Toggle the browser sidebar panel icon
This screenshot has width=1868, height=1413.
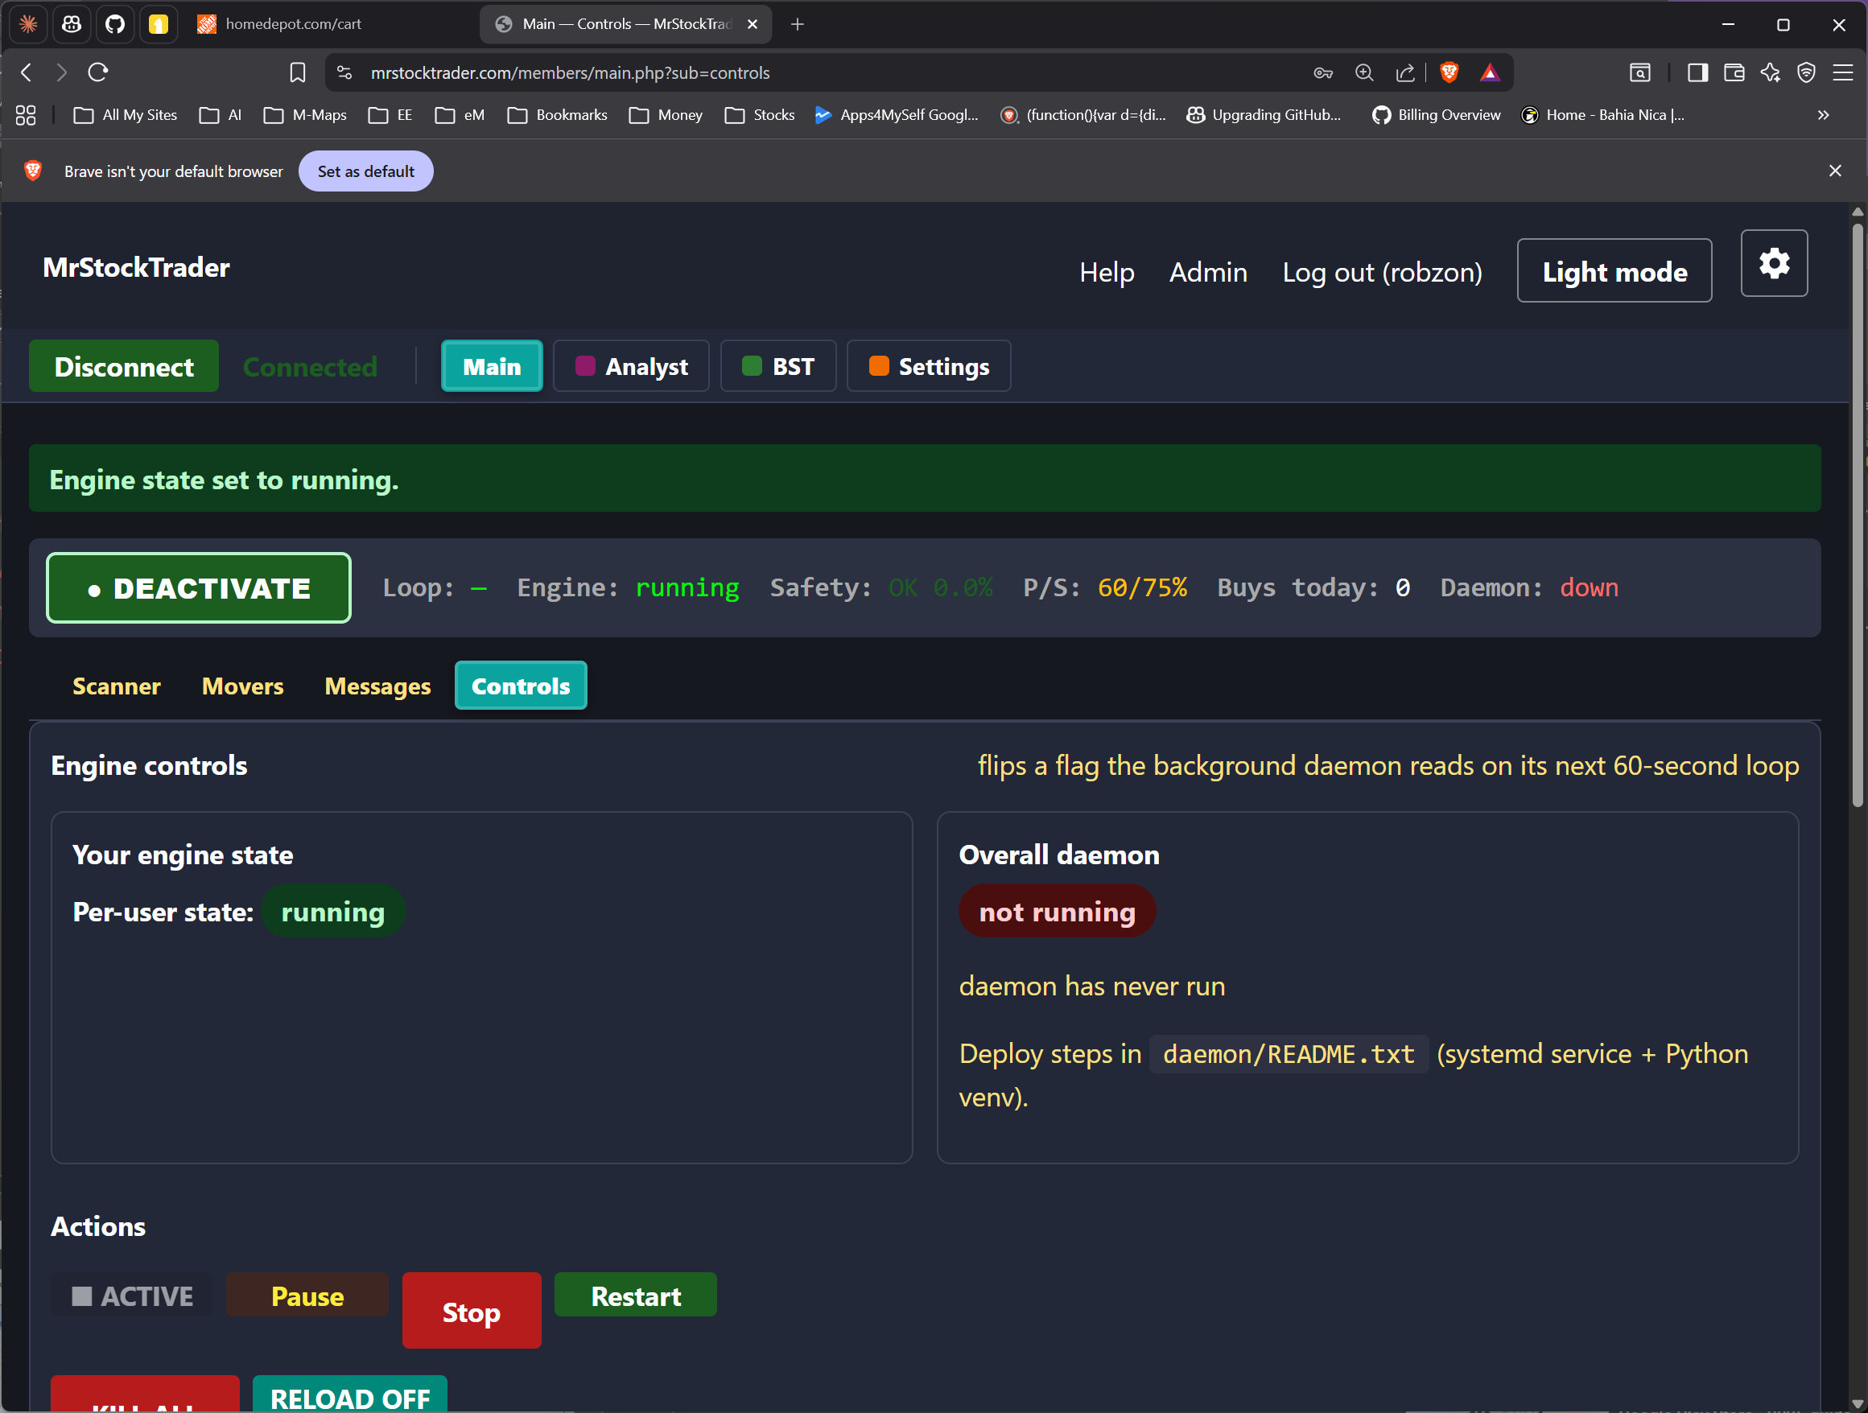1697,72
